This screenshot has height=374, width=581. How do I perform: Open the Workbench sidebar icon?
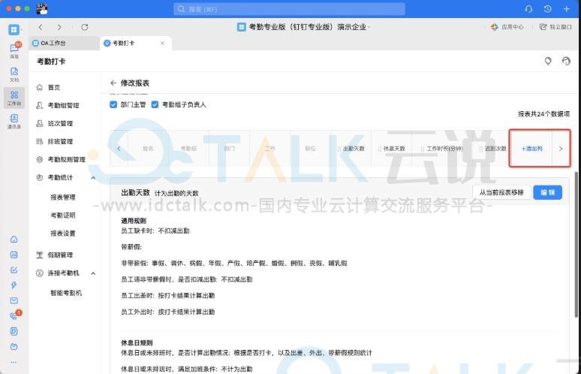(14, 98)
